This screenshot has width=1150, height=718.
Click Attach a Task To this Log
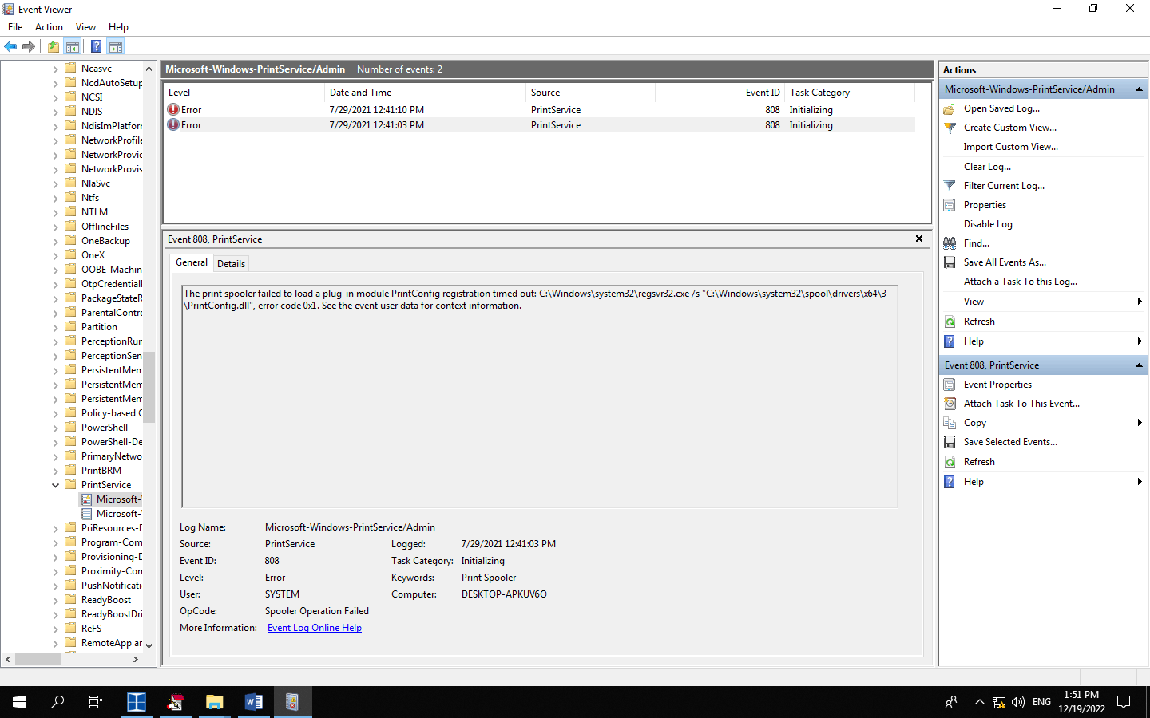pos(1020,282)
